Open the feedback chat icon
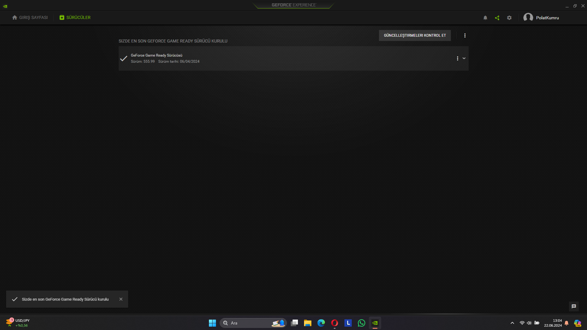587x330 pixels. [x=574, y=306]
